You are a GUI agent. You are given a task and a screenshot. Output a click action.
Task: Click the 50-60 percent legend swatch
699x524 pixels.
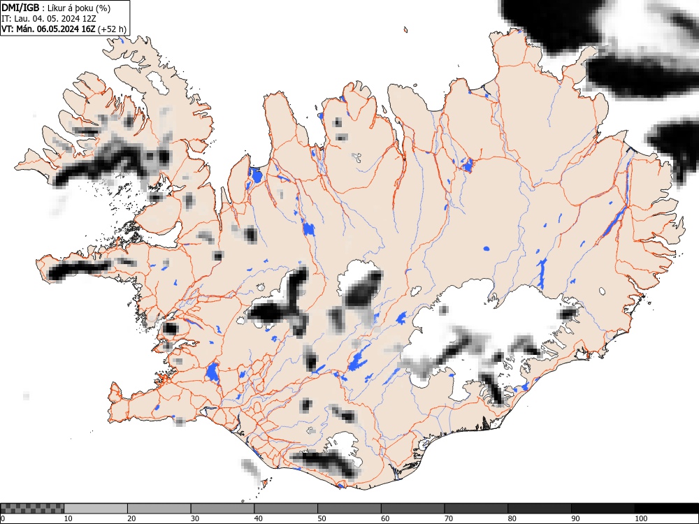click(349, 509)
